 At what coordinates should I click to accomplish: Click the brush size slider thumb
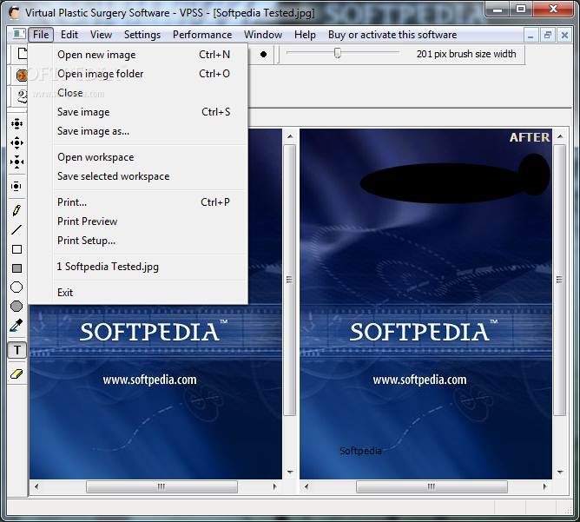(338, 53)
